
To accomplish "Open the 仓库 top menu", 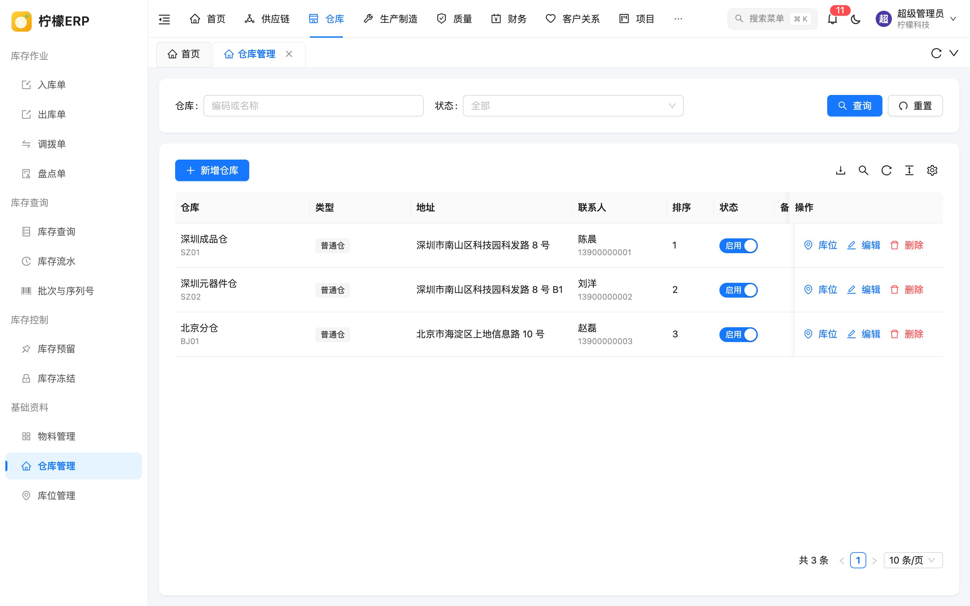I will pos(326,19).
